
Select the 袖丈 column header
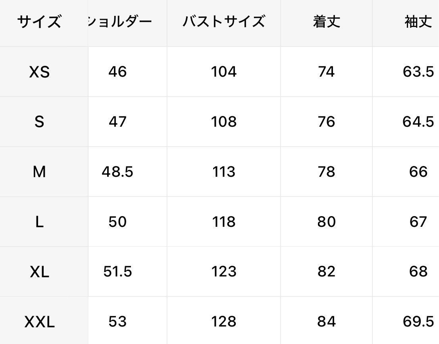(x=418, y=22)
